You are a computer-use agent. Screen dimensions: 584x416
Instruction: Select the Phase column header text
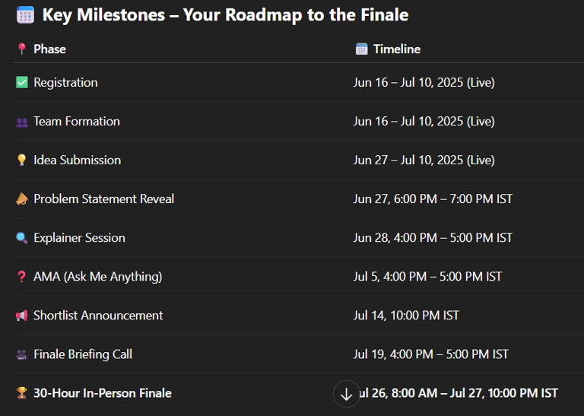(49, 49)
